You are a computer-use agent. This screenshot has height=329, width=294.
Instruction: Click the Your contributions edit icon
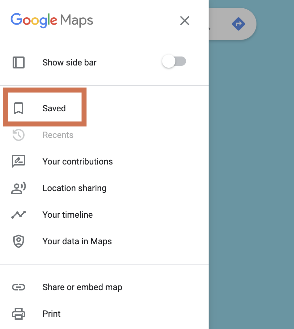click(19, 162)
